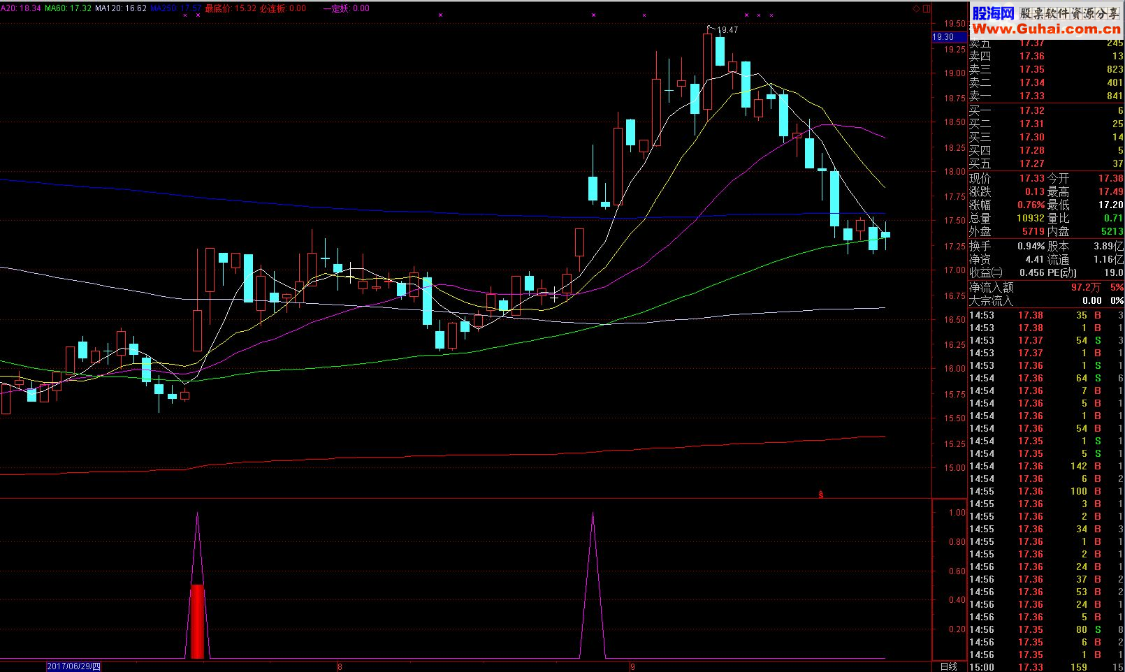The height and width of the screenshot is (672, 1125).
Task: Click the 流通 1.16亿 value
Action: coord(1108,259)
